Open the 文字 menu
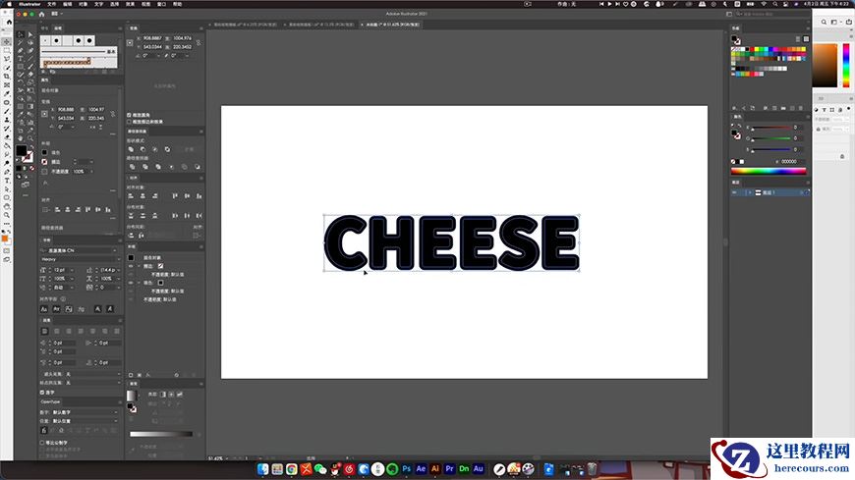The height and width of the screenshot is (480, 855). 98,4
